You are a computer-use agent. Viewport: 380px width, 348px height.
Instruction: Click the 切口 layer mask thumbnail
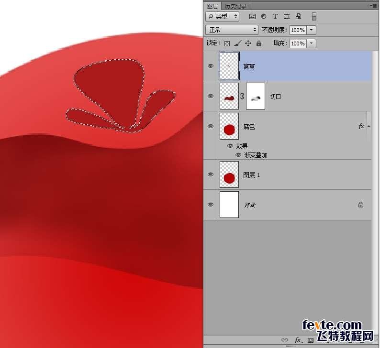pos(256,96)
